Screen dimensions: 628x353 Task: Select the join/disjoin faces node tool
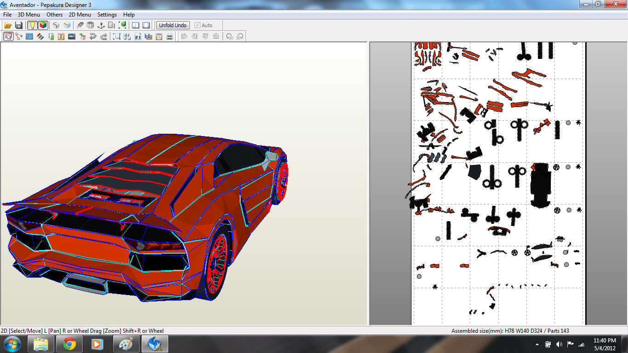[x=19, y=36]
